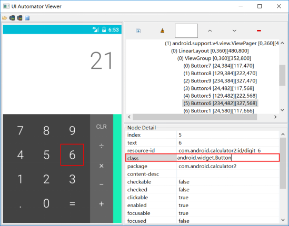Expand all nodes with the plus icon

pyautogui.click(x=138, y=30)
